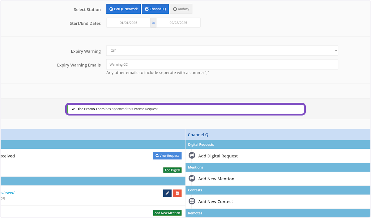Click the View Request button

coord(167,156)
